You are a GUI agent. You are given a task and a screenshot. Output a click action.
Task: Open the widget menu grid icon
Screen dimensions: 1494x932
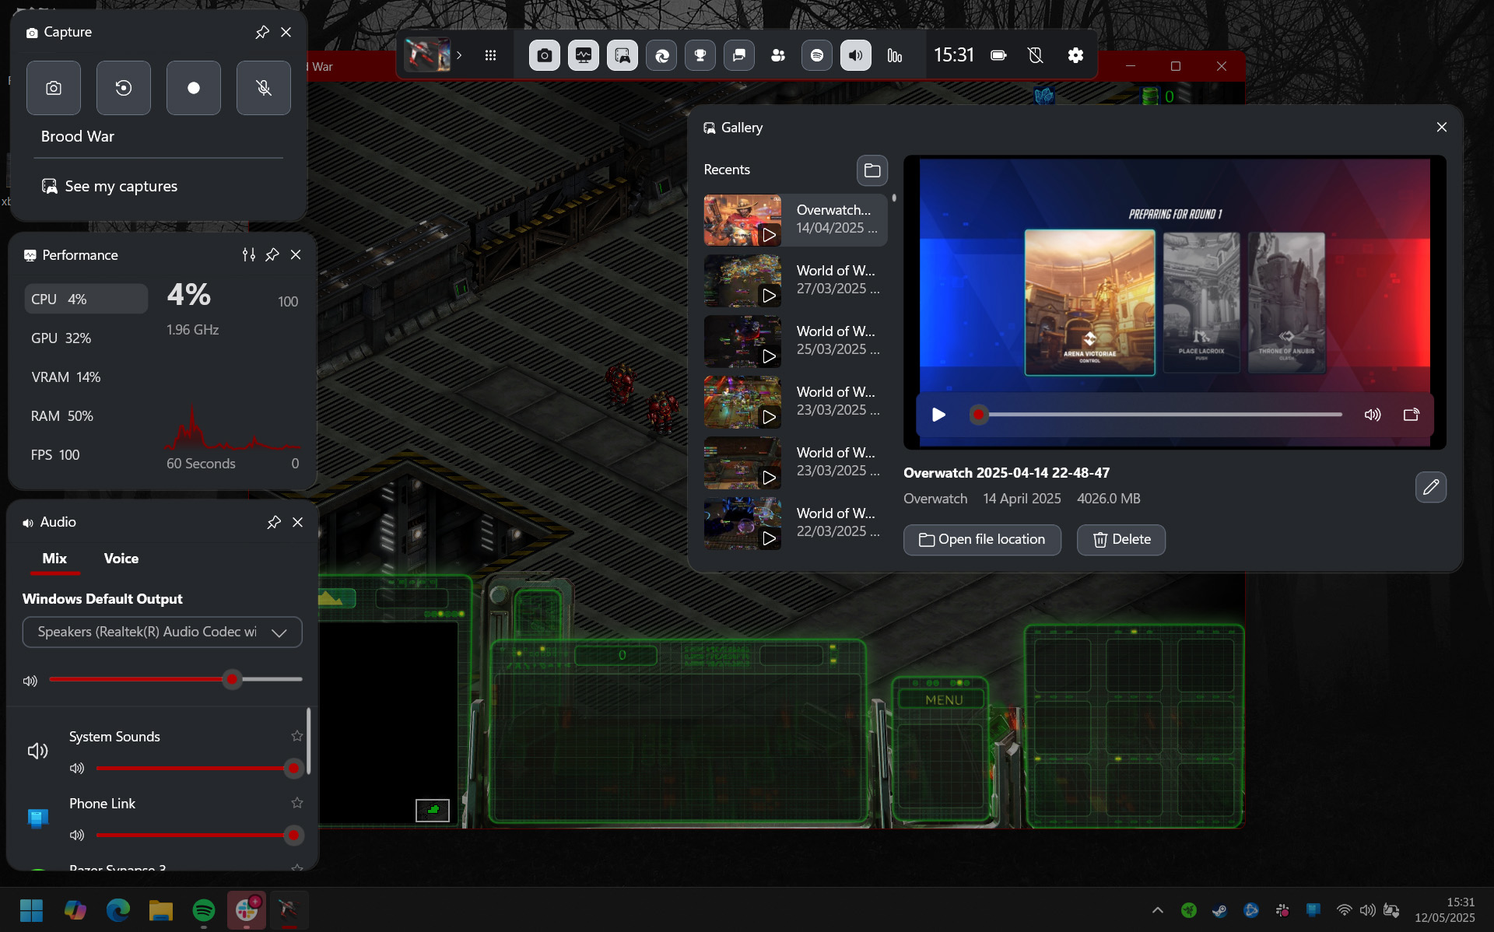click(x=490, y=55)
